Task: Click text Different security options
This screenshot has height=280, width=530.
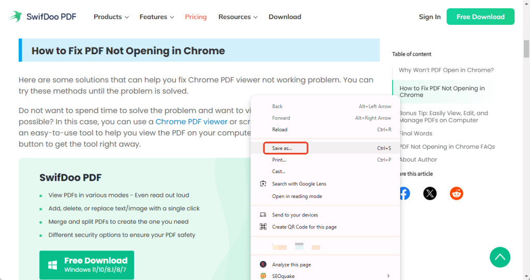Action: click(85, 235)
